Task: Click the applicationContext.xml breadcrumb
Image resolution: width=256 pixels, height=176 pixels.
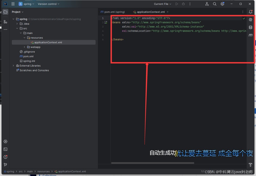Action: tap(70, 171)
